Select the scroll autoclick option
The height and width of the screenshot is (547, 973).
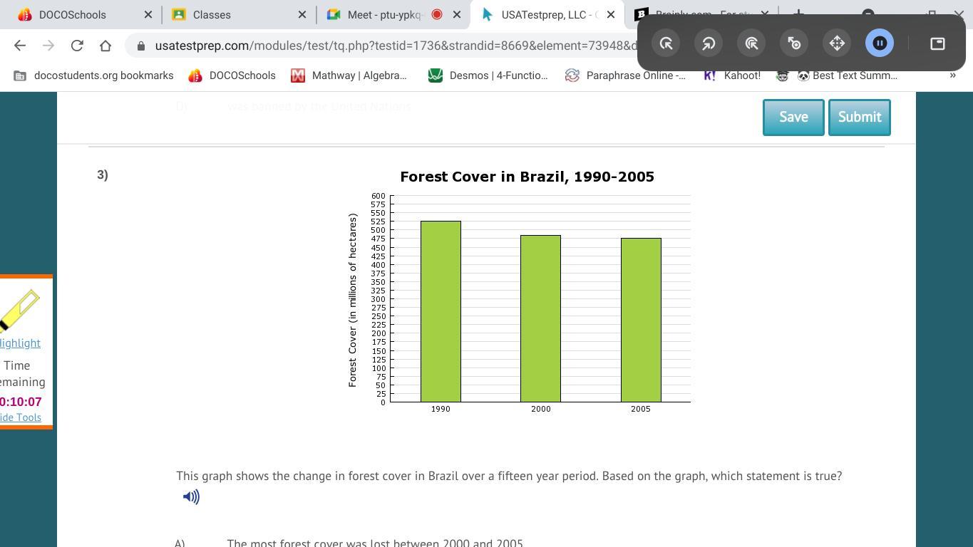(837, 43)
